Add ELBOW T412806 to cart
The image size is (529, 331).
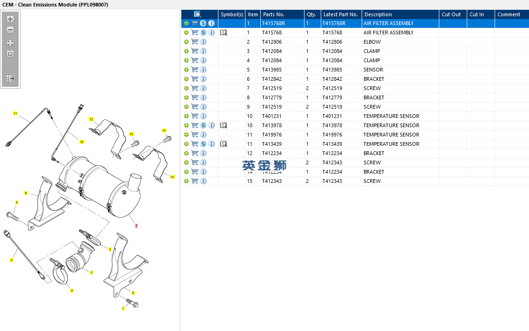click(x=195, y=42)
